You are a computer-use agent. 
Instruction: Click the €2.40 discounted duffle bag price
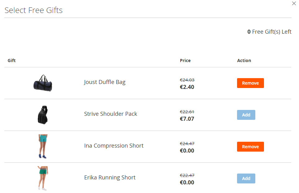(187, 87)
